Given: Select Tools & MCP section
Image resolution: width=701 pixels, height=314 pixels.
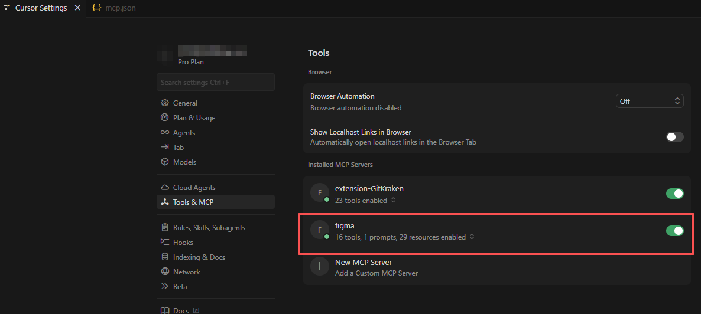Looking at the screenshot, I should pos(216,202).
